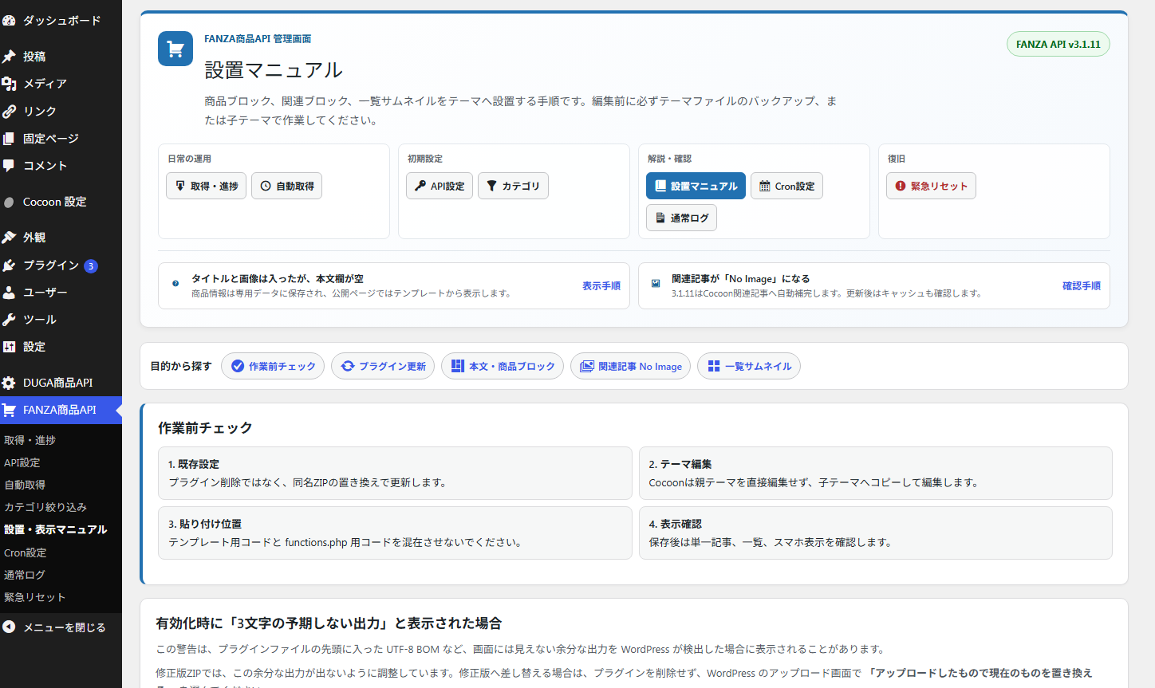This screenshot has width=1155, height=688.
Task: Open the Cron設定 calendar button
Action: click(786, 186)
